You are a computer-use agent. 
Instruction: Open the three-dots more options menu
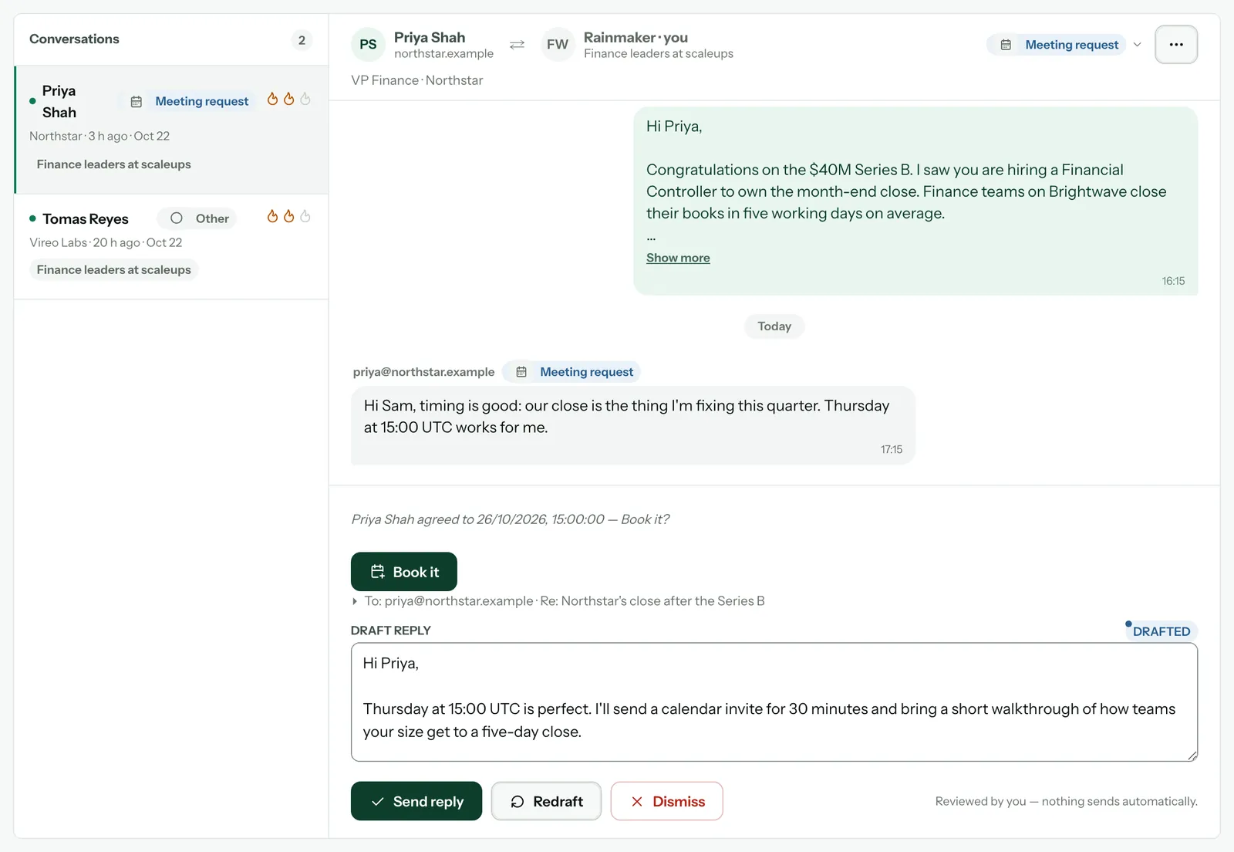[x=1176, y=45]
